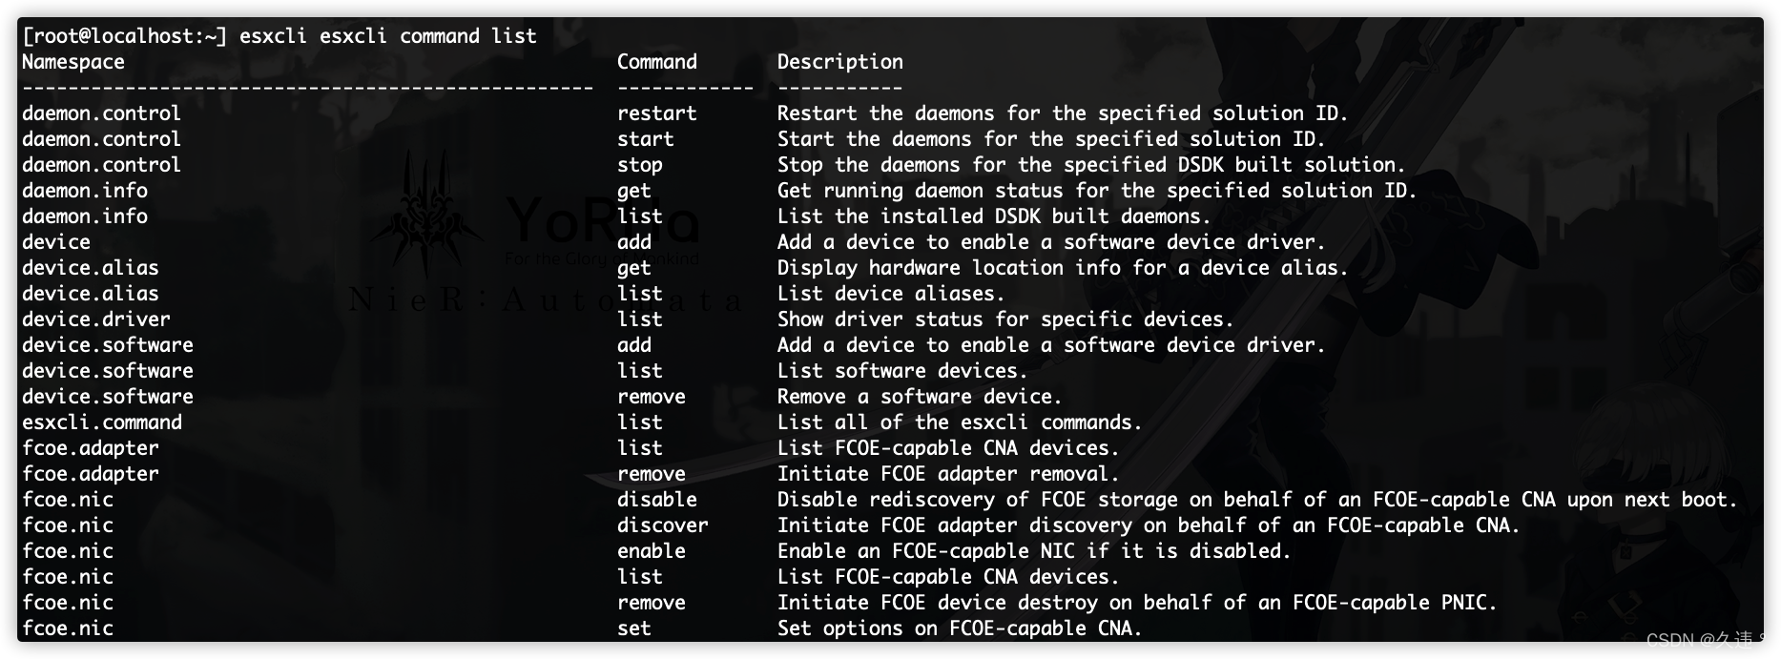Click the Command column header
1781x659 pixels.
657,62
